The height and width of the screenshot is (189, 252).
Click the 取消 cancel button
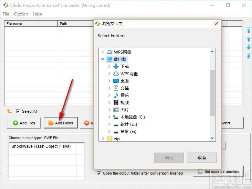tap(201, 157)
